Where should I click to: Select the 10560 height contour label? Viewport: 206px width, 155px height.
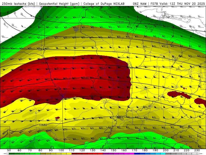click(85, 78)
